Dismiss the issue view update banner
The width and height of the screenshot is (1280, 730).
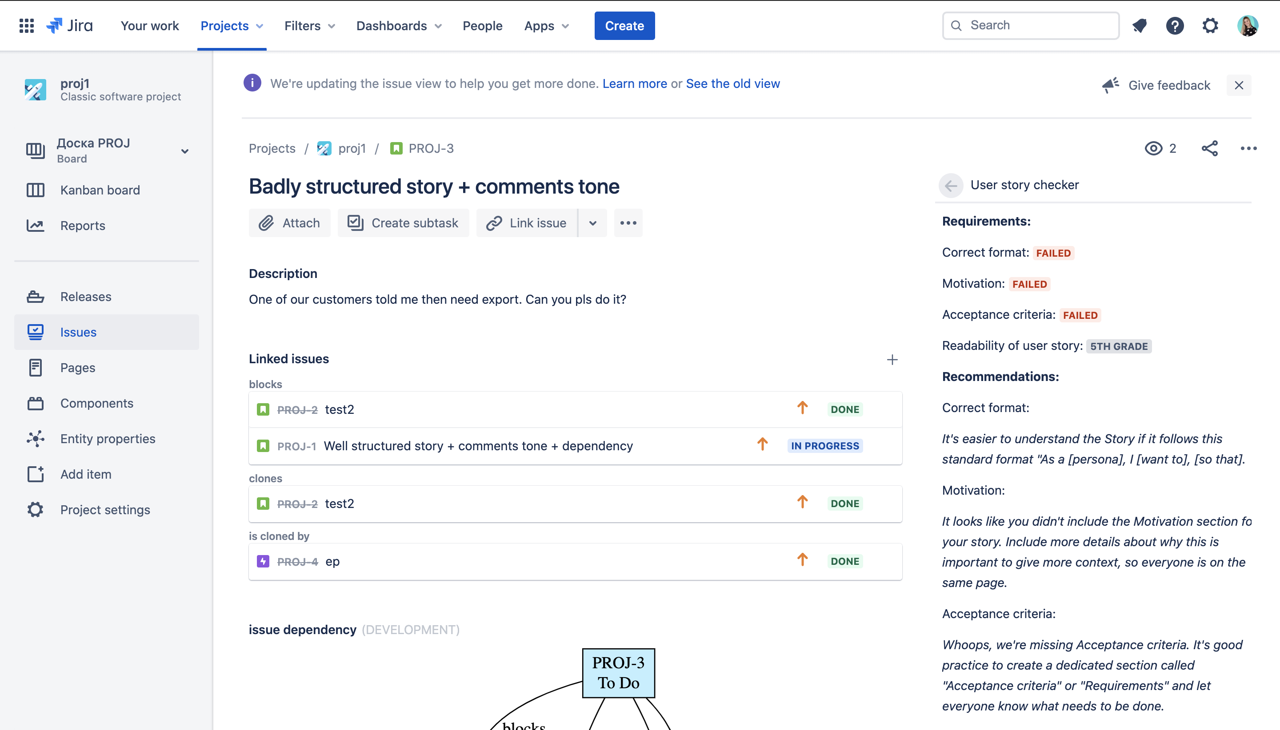click(x=1238, y=85)
